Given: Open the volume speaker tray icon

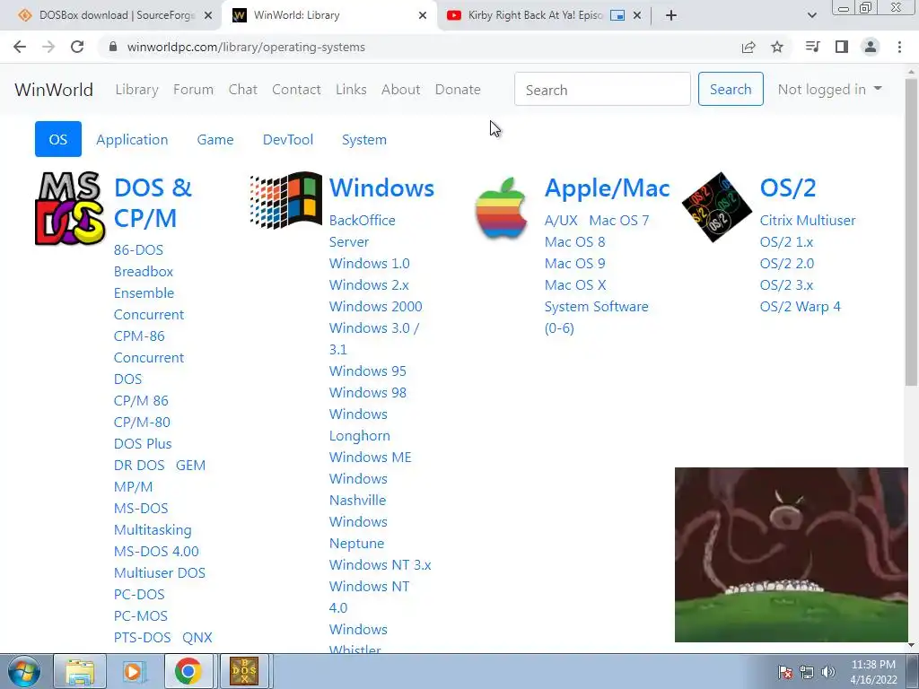Looking at the screenshot, I should click(x=828, y=672).
